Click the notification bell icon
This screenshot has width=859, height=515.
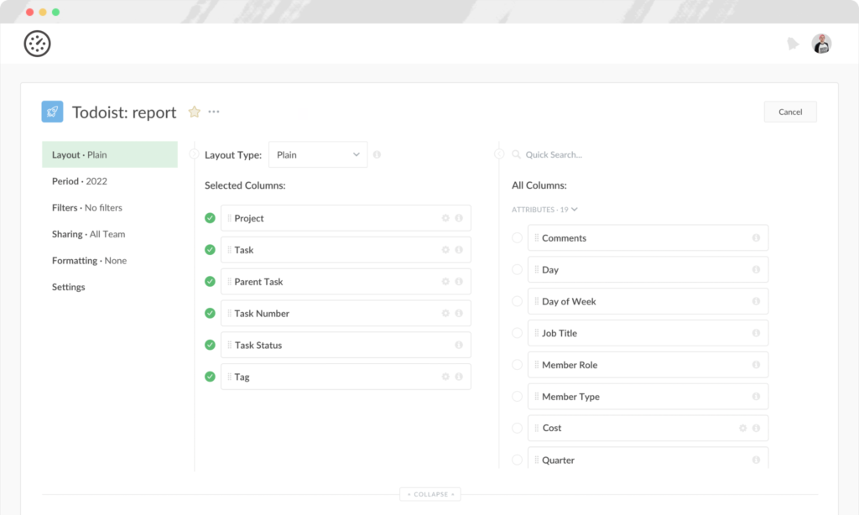pos(794,44)
